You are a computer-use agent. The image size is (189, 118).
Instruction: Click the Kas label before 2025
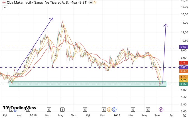point(19,115)
